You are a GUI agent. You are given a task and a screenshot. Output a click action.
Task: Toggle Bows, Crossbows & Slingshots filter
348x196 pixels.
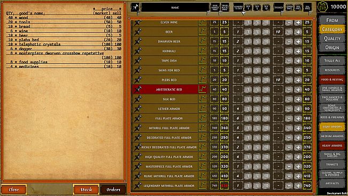click(x=332, y=108)
